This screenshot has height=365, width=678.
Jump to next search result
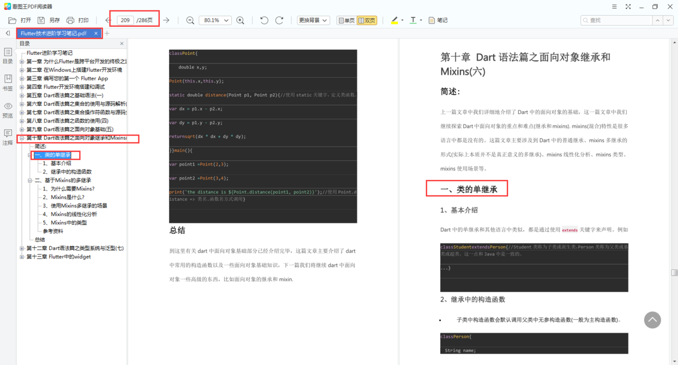point(668,20)
